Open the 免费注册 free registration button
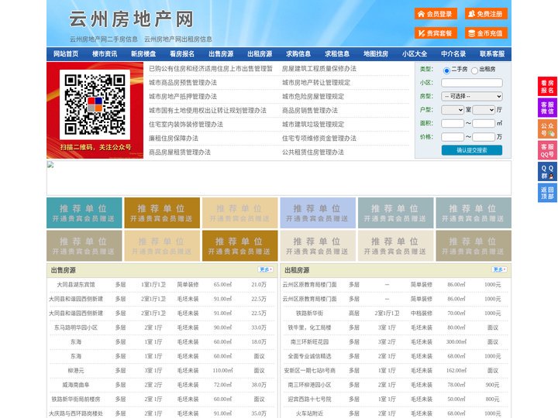Screen dimensions: 558x418 [486, 14]
